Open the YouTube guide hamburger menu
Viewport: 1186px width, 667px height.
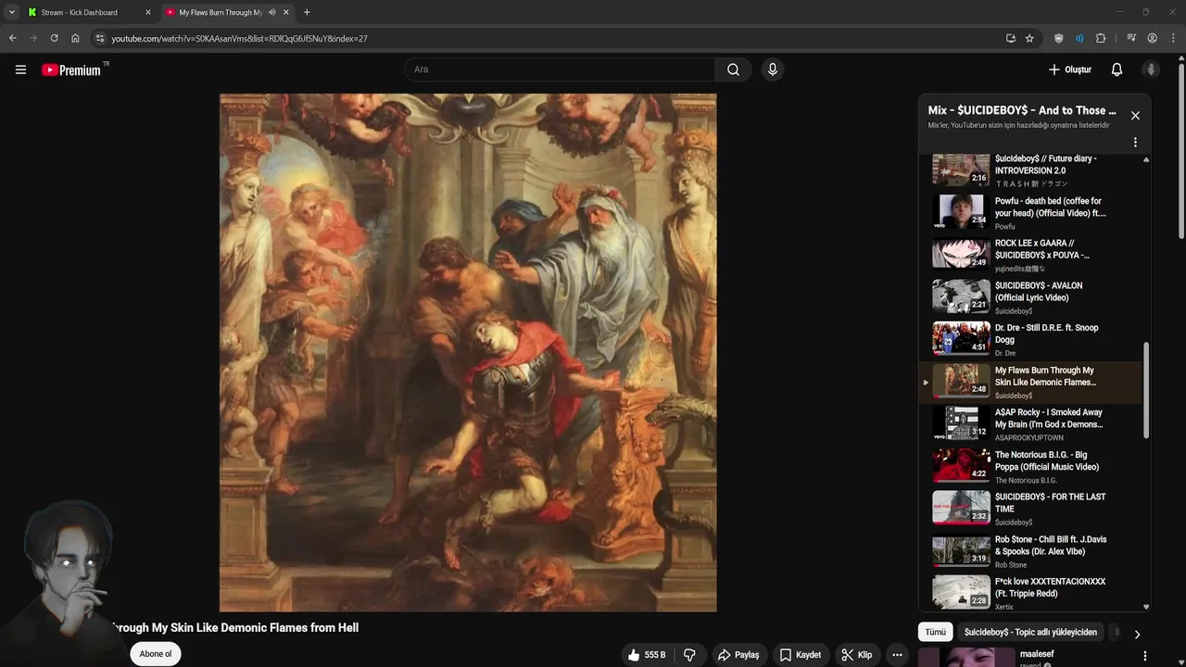pyautogui.click(x=20, y=69)
